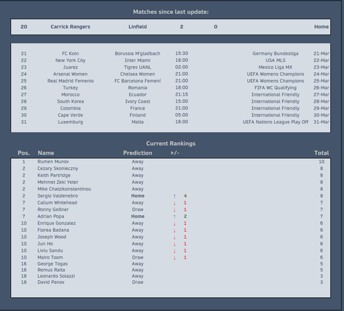Select Morocco in fixture 27
344x311 pixels.
[70, 95]
